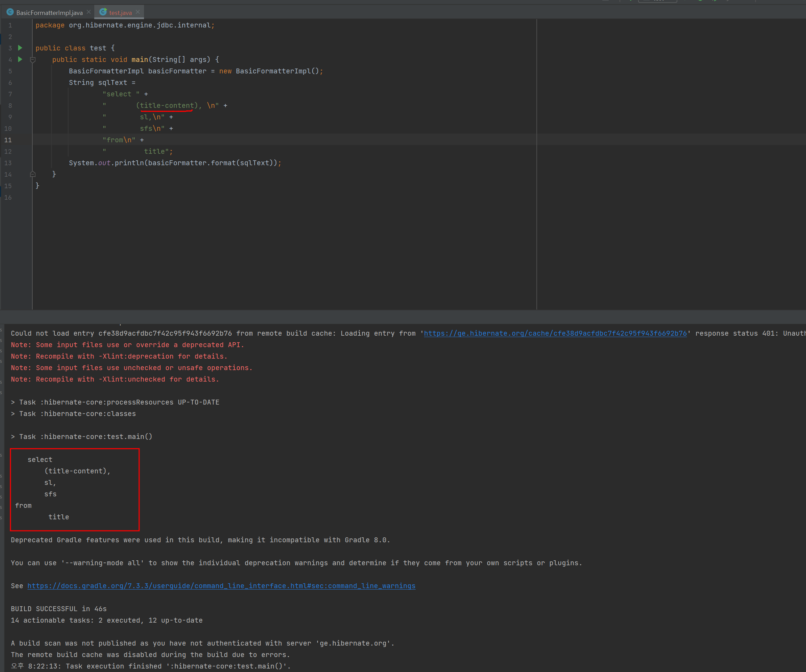This screenshot has width=806, height=672.
Task: Run main method via gutter play icon
Action: click(x=20, y=59)
